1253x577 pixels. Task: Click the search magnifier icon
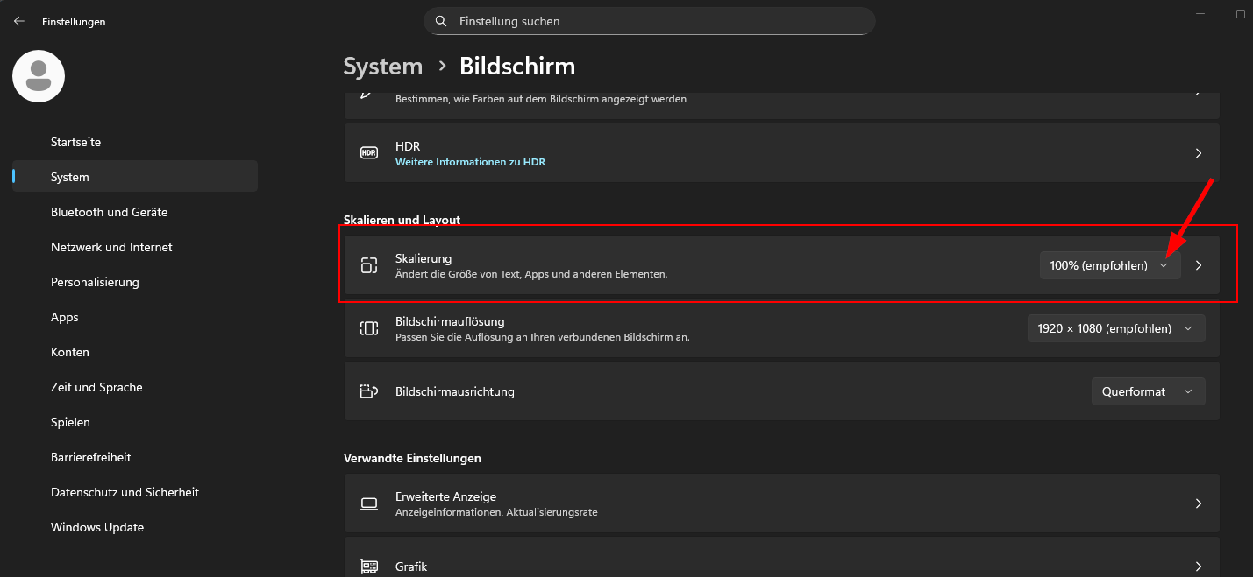tap(441, 21)
